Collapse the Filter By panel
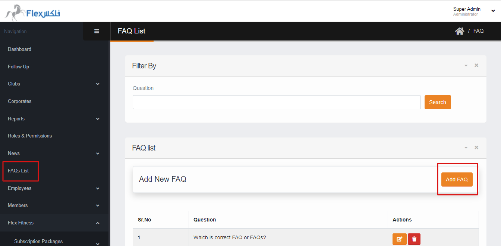The image size is (501, 246). 466,66
